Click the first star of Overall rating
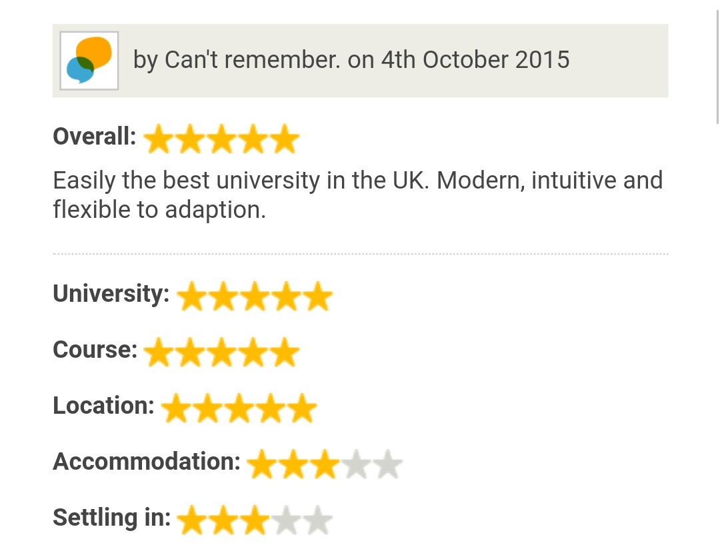The image size is (720, 559). (159, 140)
